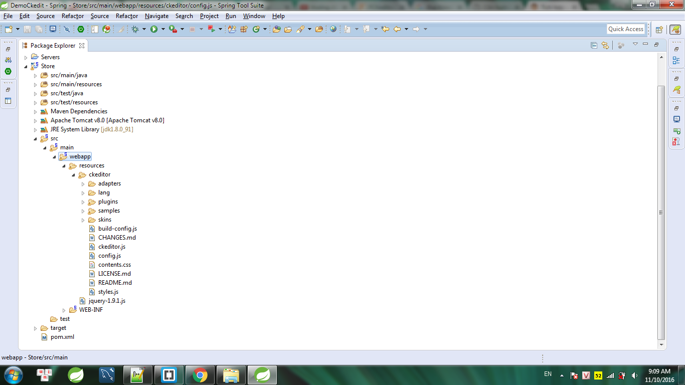The height and width of the screenshot is (385, 685).
Task: Click the green Run button in toolbar
Action: tap(154, 29)
